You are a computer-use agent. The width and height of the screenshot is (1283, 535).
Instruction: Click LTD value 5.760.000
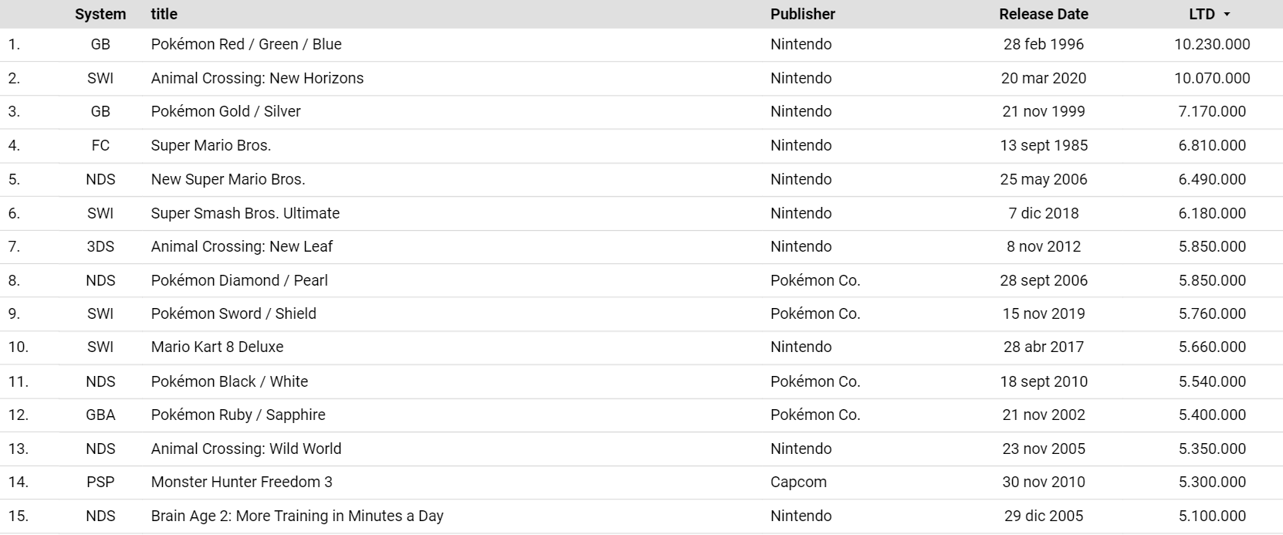pyautogui.click(x=1212, y=313)
